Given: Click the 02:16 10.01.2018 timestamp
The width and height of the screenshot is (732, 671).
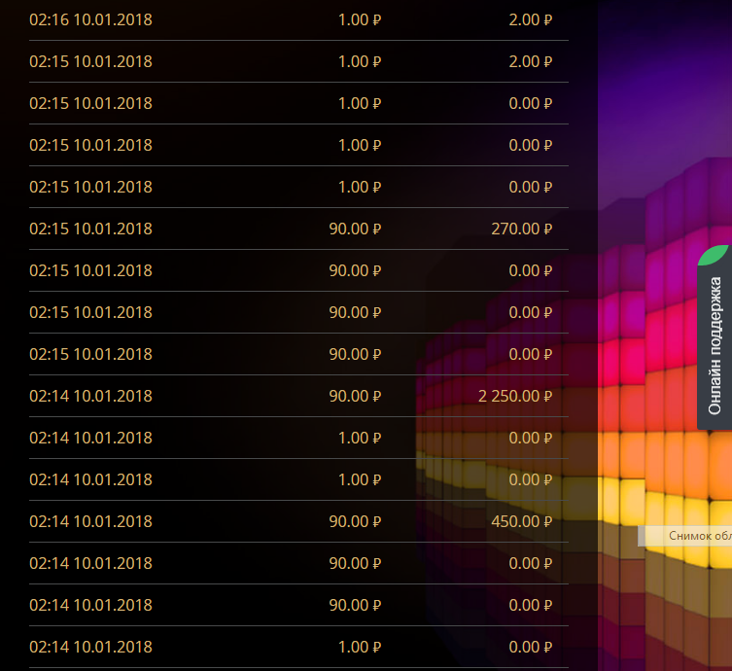Looking at the screenshot, I should [90, 19].
